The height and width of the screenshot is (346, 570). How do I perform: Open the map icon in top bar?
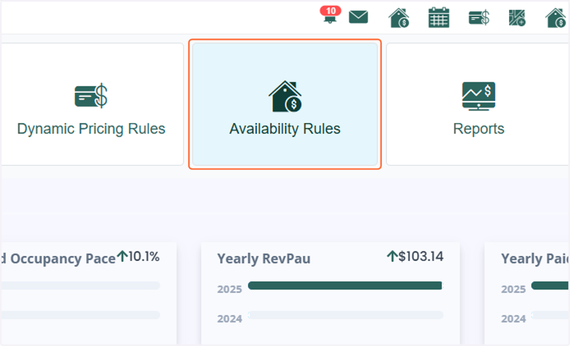tap(517, 18)
